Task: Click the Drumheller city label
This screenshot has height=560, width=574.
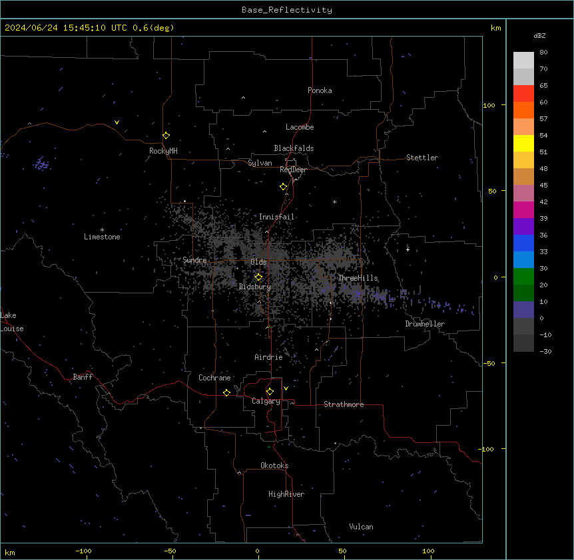Action: coord(425,324)
